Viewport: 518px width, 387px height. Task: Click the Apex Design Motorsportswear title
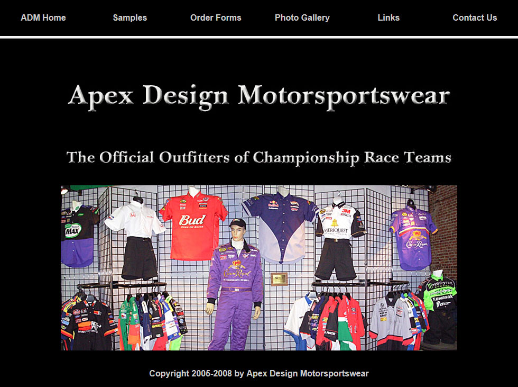pos(259,96)
